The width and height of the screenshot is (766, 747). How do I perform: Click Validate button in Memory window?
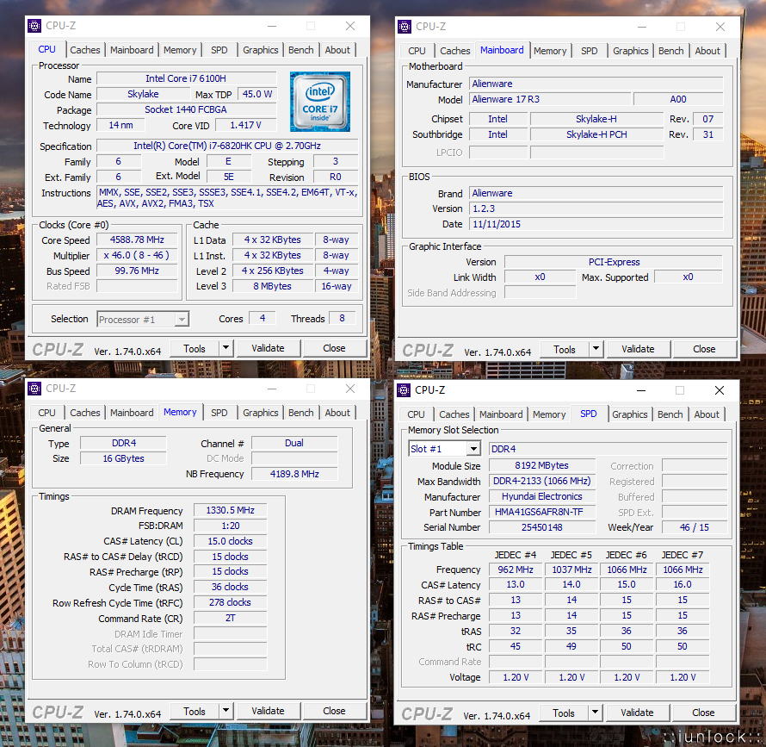pyautogui.click(x=268, y=711)
